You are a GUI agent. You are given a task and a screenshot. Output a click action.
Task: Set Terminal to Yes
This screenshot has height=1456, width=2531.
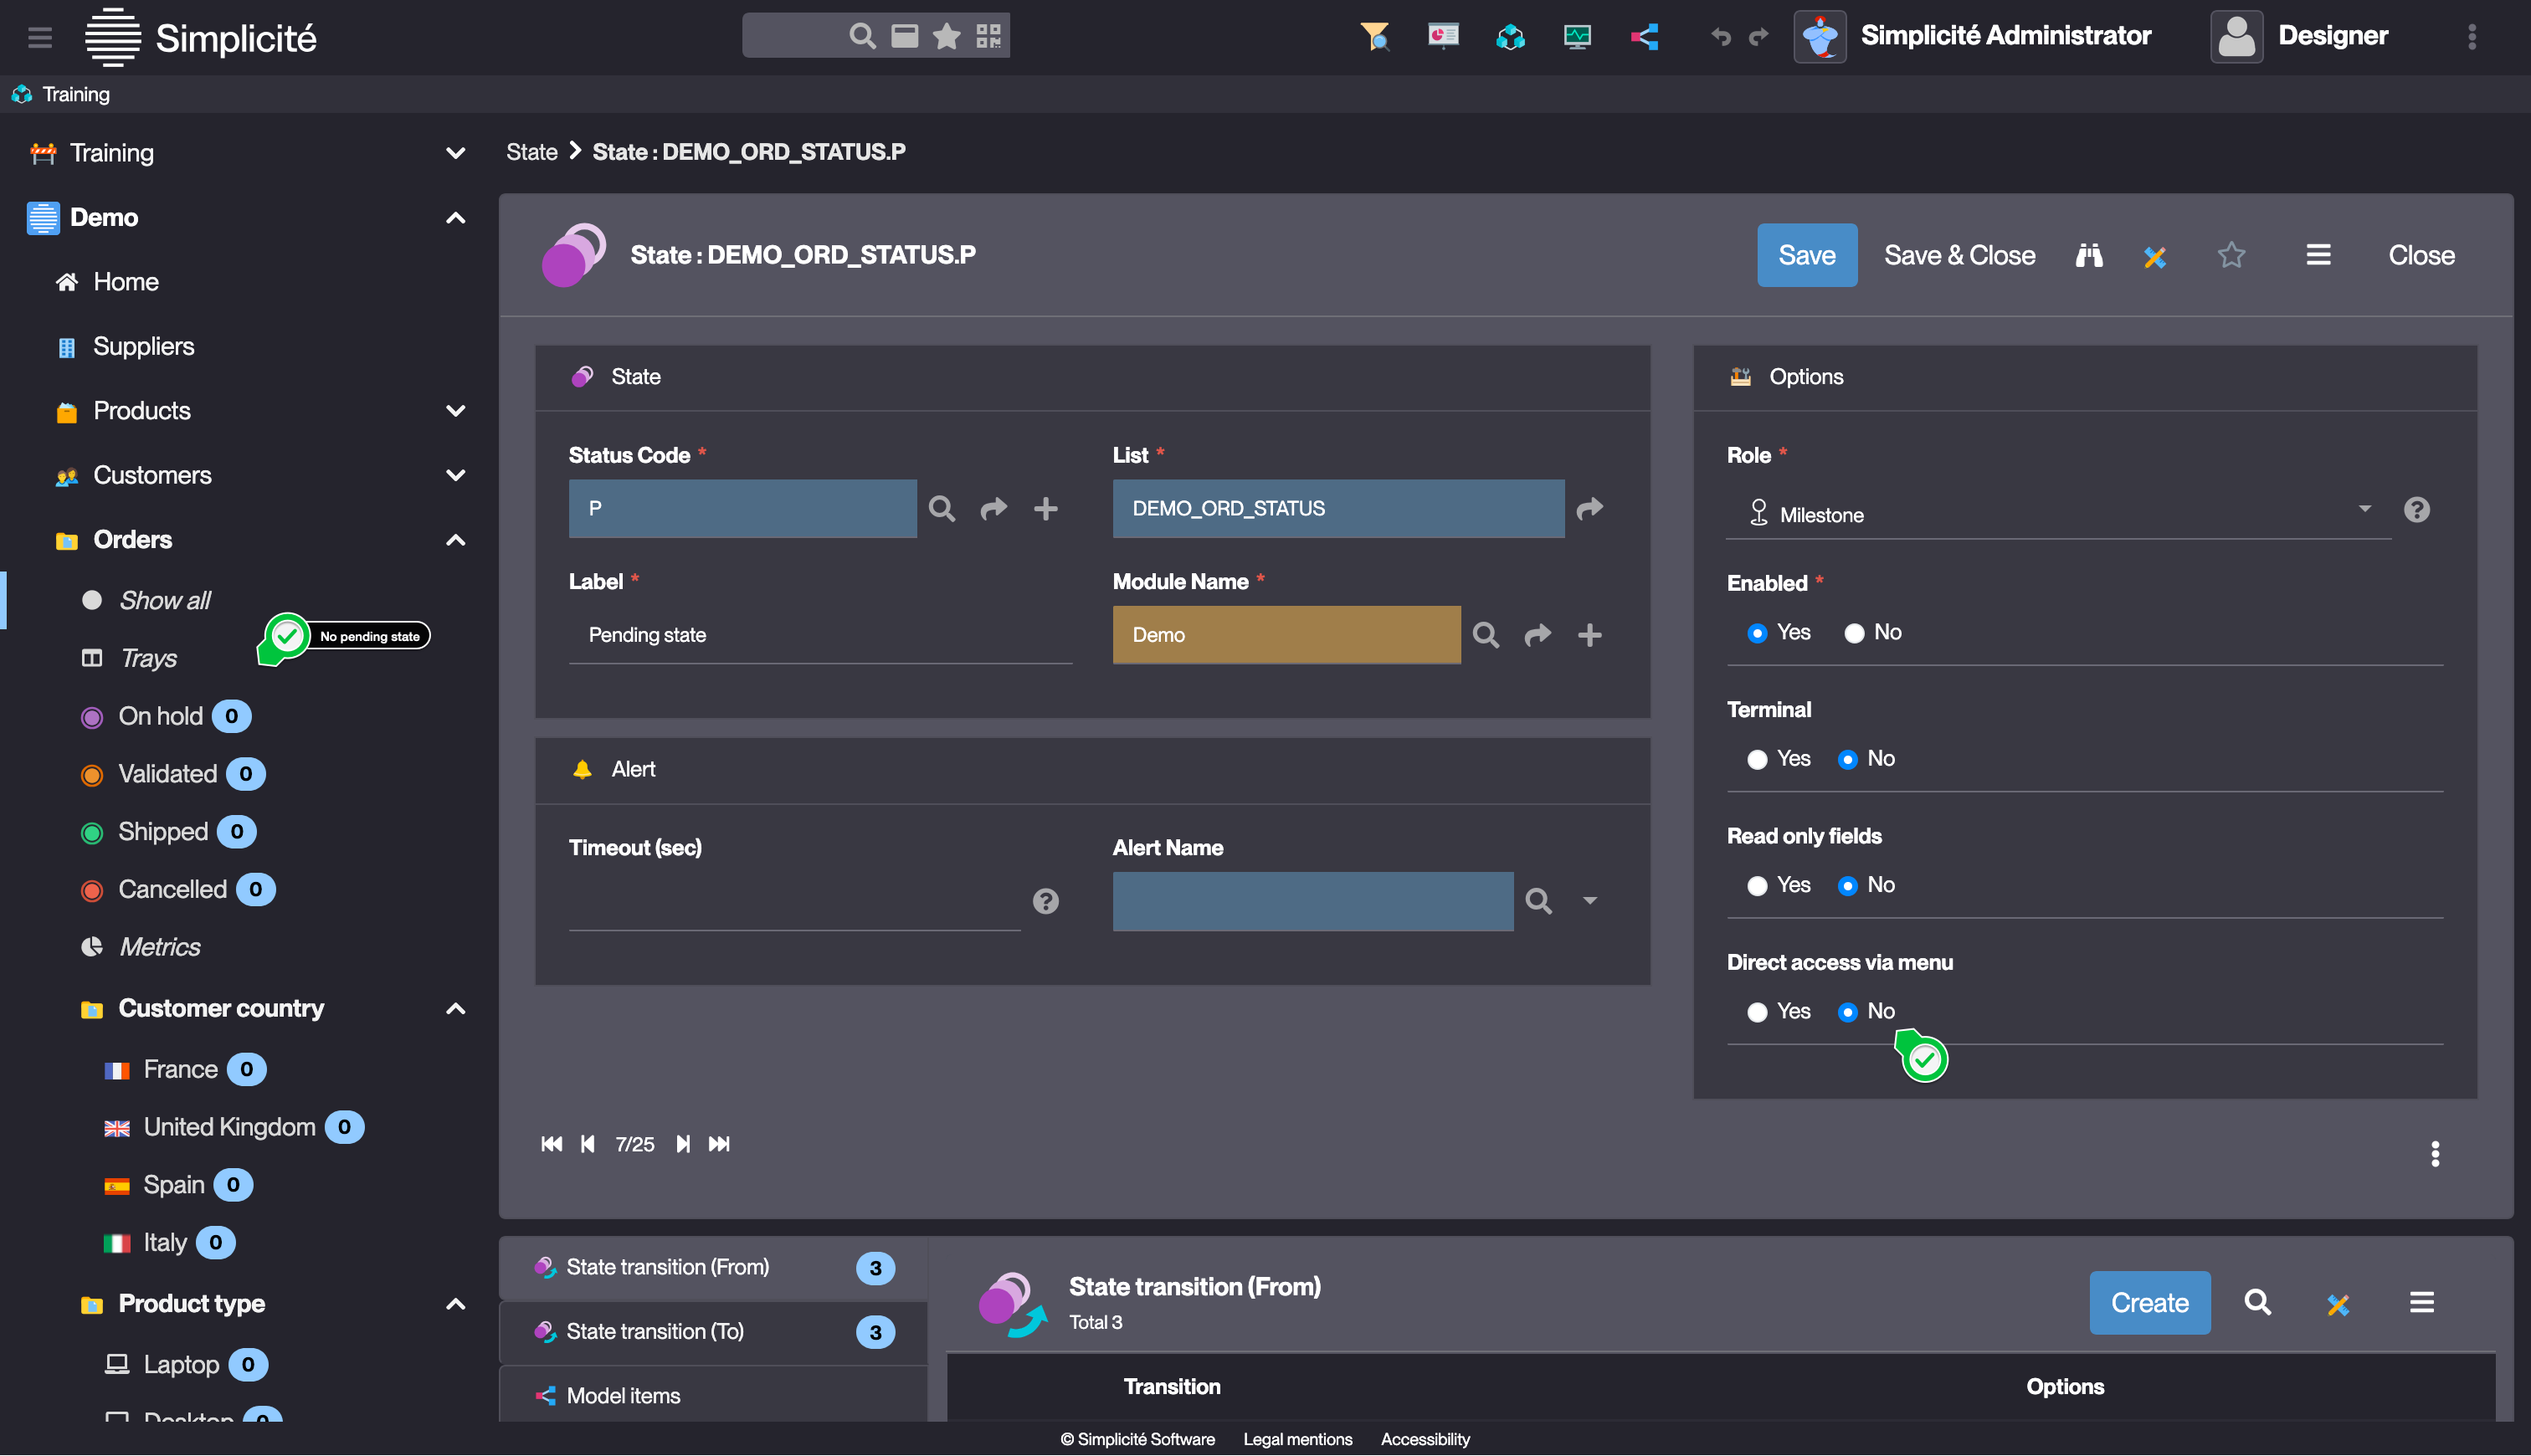1757,760
